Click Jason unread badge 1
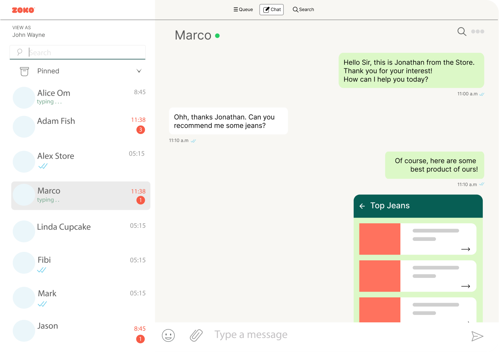This screenshot has width=499, height=352. 140,339
